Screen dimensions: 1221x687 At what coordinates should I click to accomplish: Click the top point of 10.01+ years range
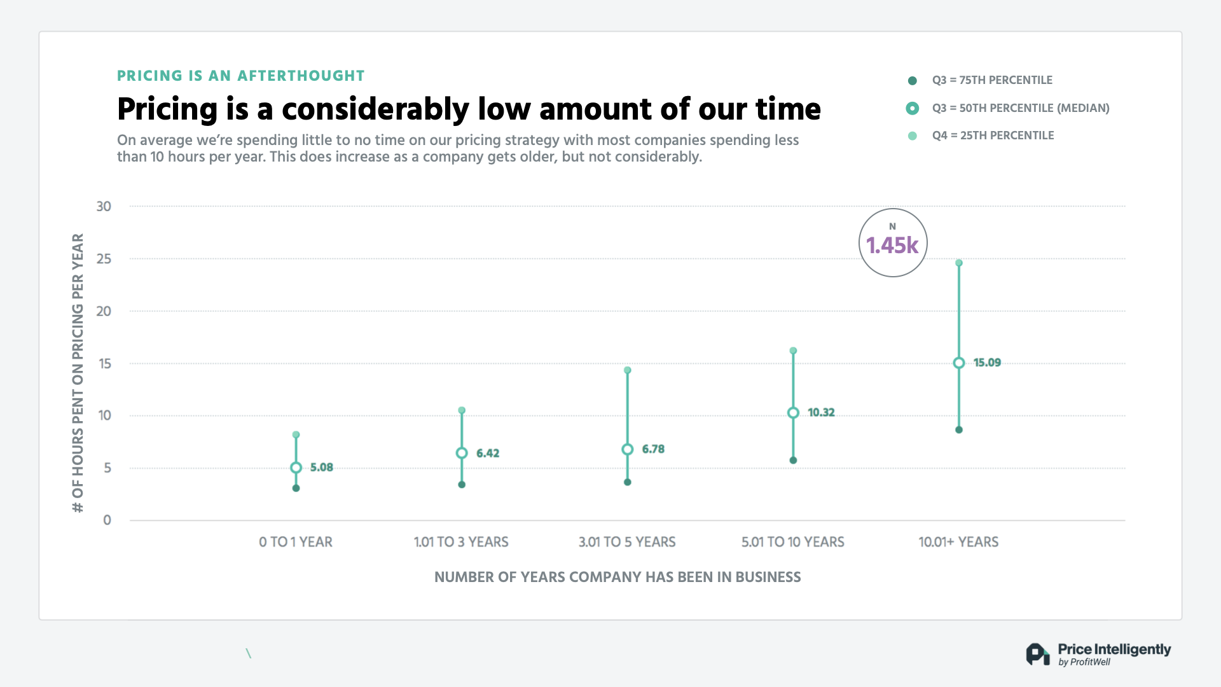point(959,263)
